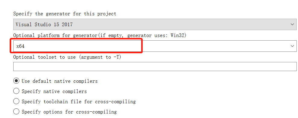Select Specify toolchain file for cross-compiling radio

16,101
